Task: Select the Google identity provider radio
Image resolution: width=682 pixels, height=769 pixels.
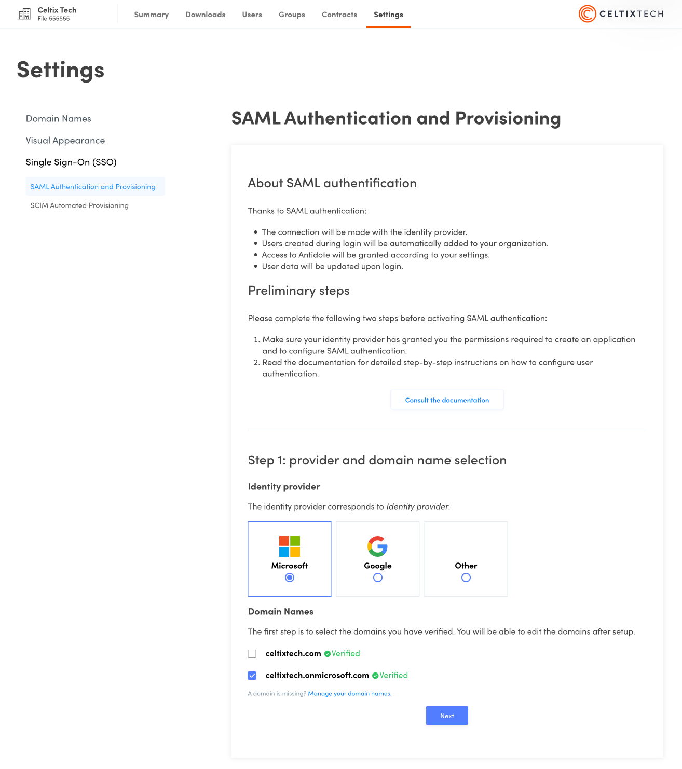Action: pyautogui.click(x=378, y=578)
